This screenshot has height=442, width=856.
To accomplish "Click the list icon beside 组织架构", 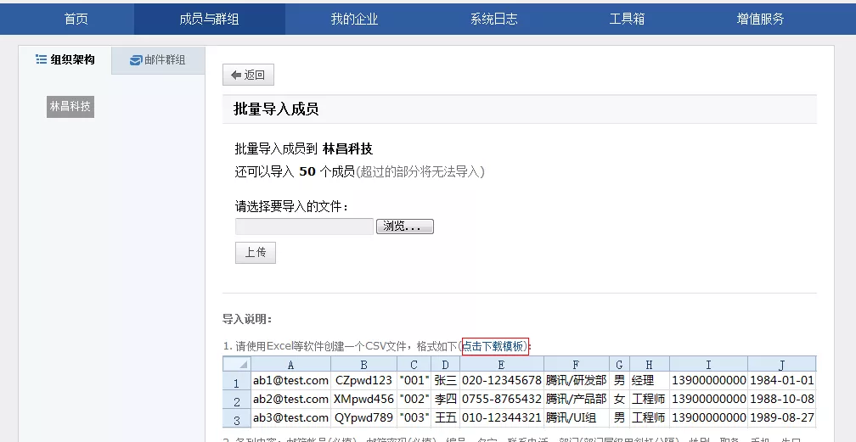I will click(x=41, y=60).
